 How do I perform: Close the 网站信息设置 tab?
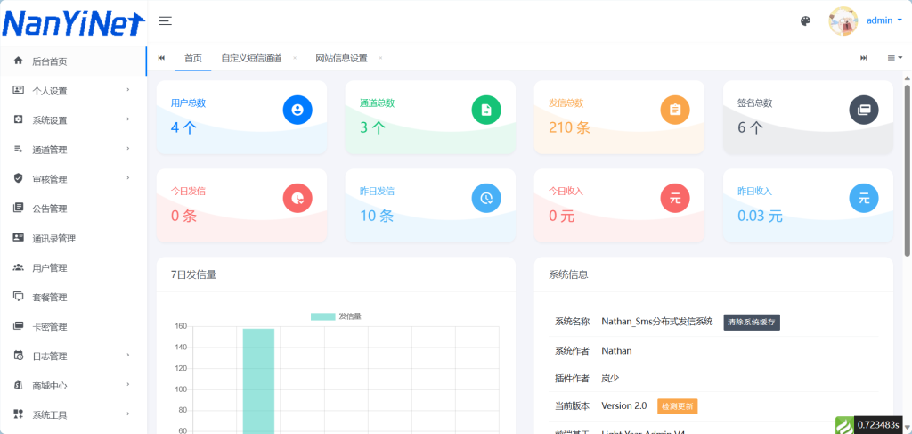380,58
